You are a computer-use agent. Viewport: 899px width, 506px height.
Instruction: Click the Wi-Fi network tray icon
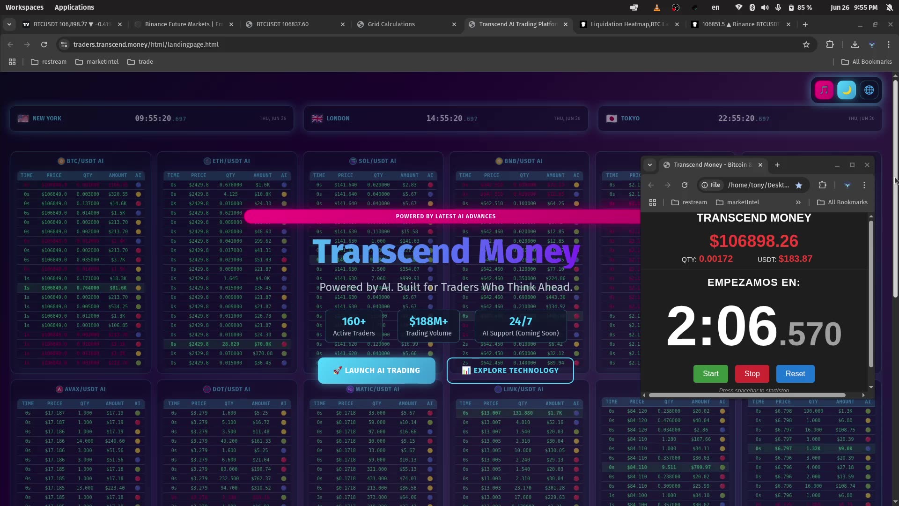[738, 7]
